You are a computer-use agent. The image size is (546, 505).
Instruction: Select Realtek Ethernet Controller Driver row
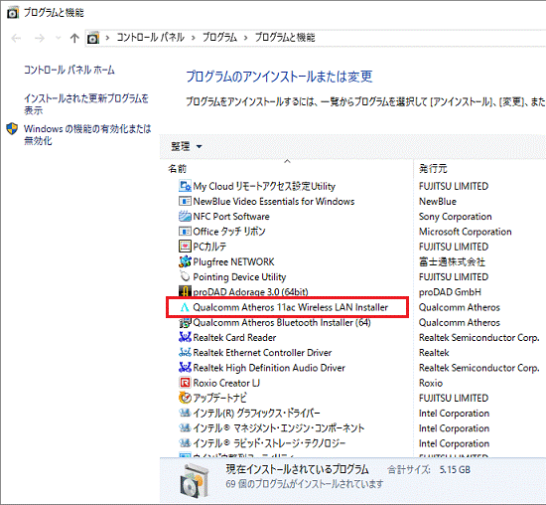[x=262, y=353]
